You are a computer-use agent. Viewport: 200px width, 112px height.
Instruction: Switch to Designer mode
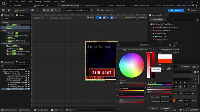click(x=176, y=10)
